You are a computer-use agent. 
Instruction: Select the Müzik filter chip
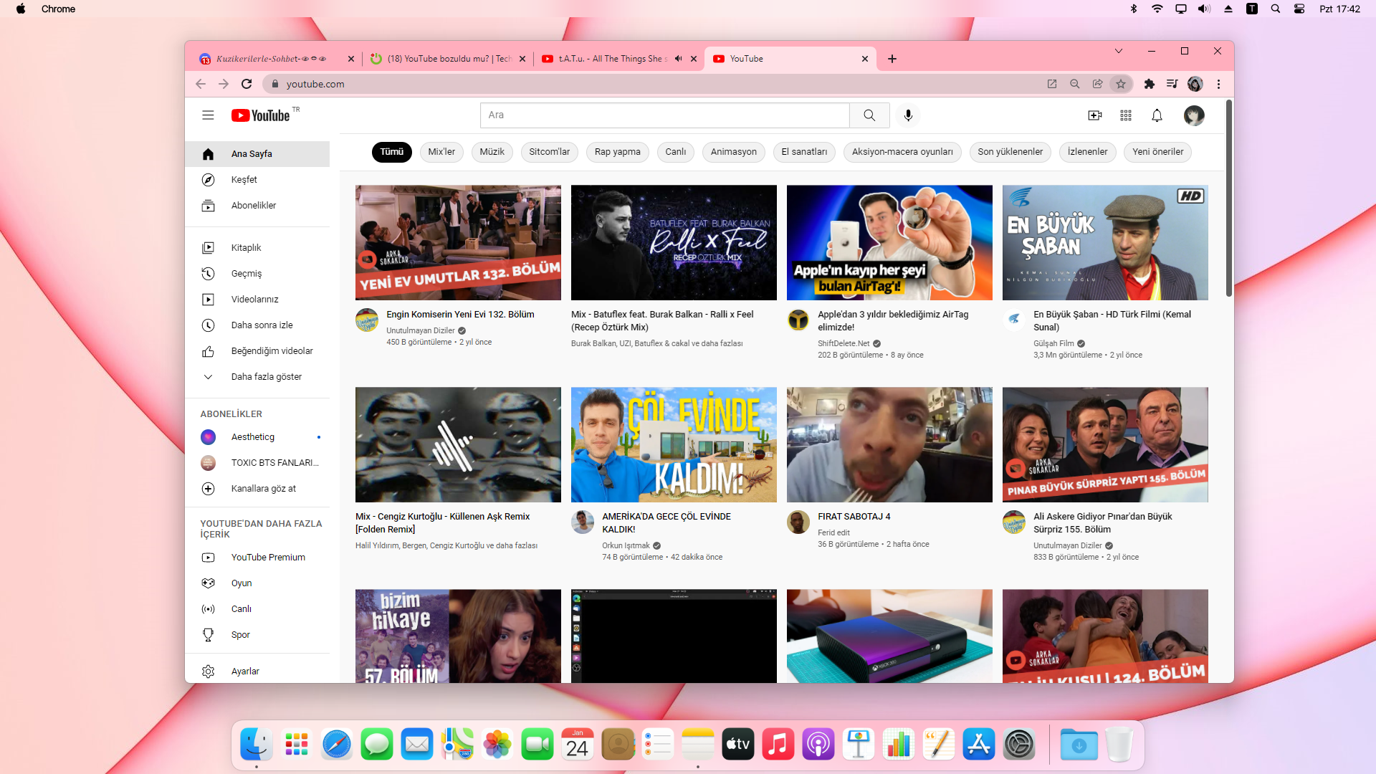point(492,152)
